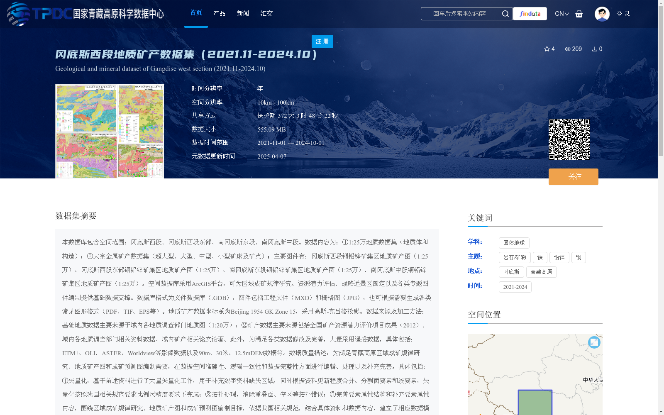Click the 数据集摘要 heading

[x=76, y=216]
